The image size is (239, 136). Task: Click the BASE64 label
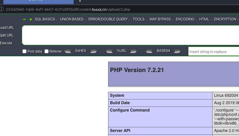163,51
